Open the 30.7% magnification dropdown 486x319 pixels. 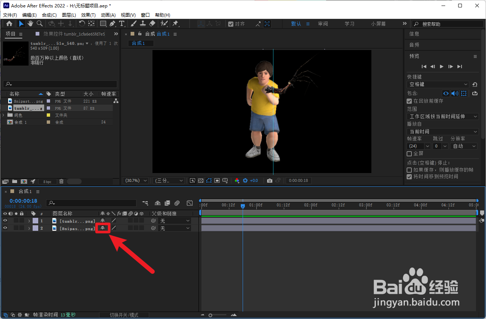(x=136, y=181)
